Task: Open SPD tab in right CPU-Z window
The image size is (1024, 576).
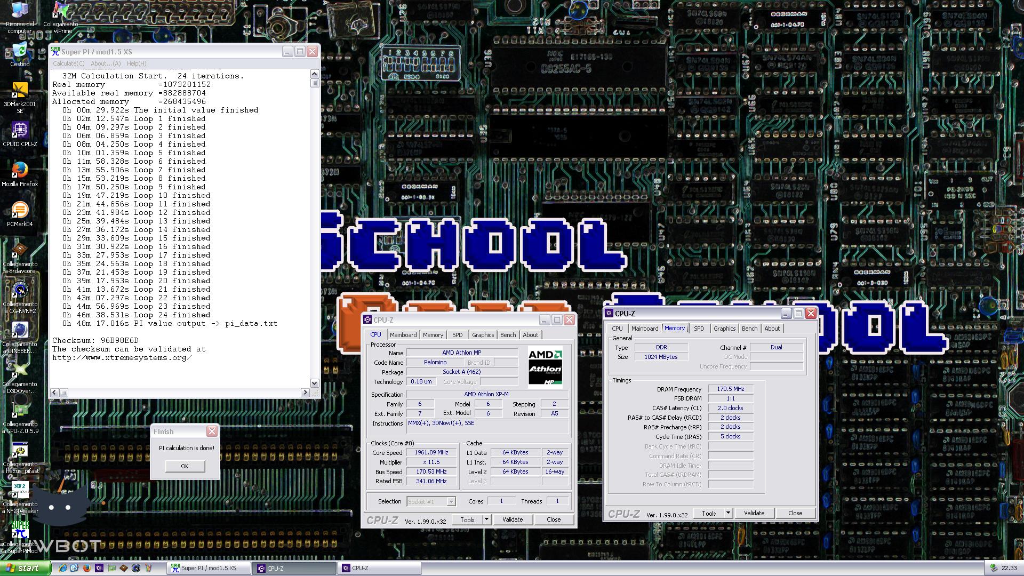Action: 699,329
